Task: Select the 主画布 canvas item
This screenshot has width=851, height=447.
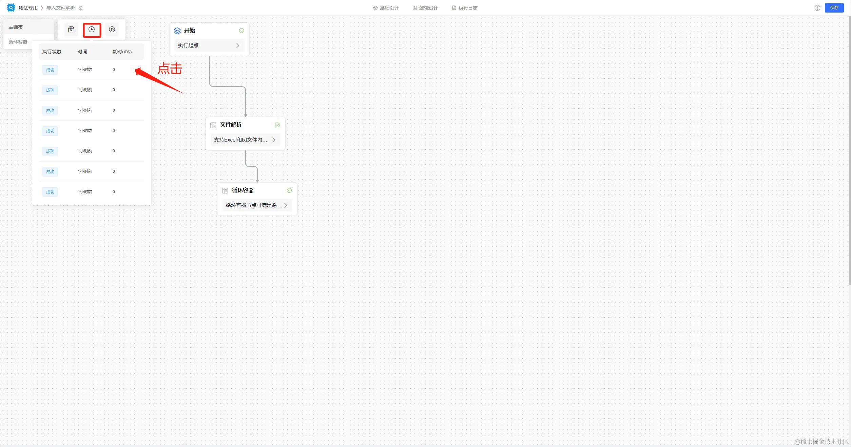Action: (x=16, y=27)
